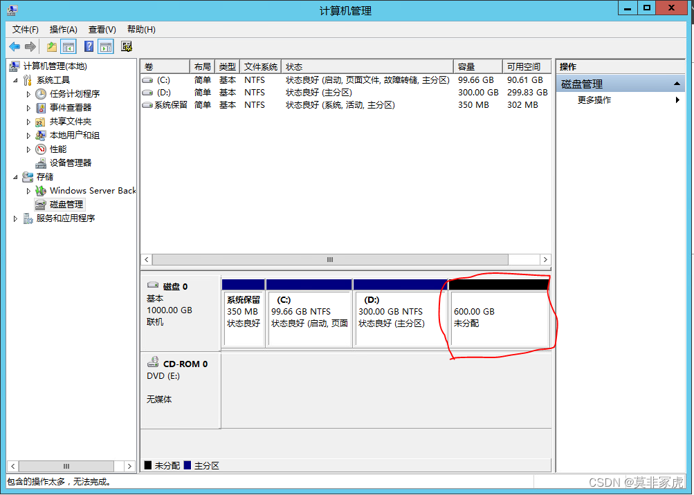The width and height of the screenshot is (694, 495).
Task: Sort volumes by 容量 column header
Action: coord(478,67)
